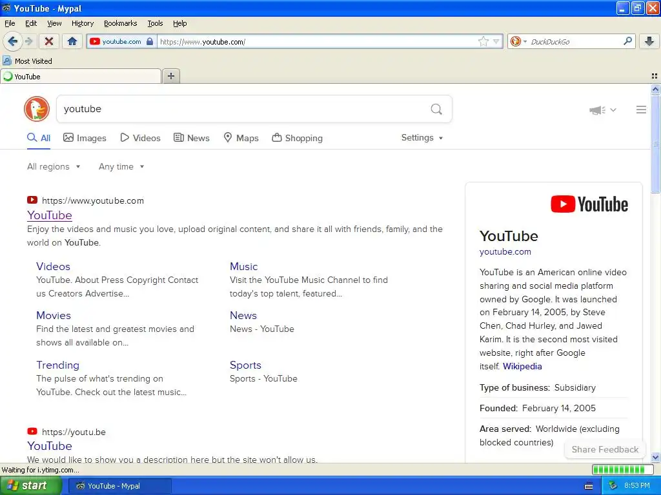Click the Share Feedback button

(605, 449)
